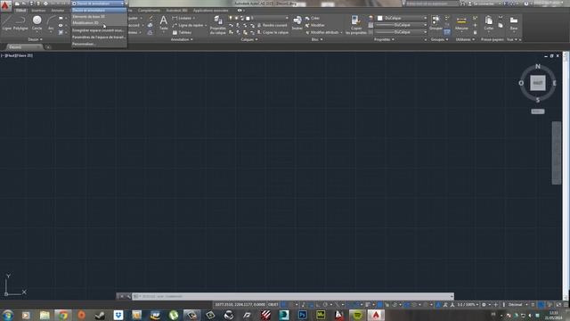Click the Modifier attributs button
Image resolution: width=570 pixels, height=321 pixels.
pos(323,32)
